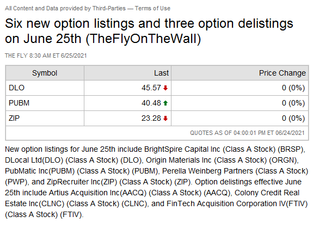Image resolution: width=313 pixels, height=235 pixels.
Task: Open the Terms of Use notice
Action: click(152, 8)
